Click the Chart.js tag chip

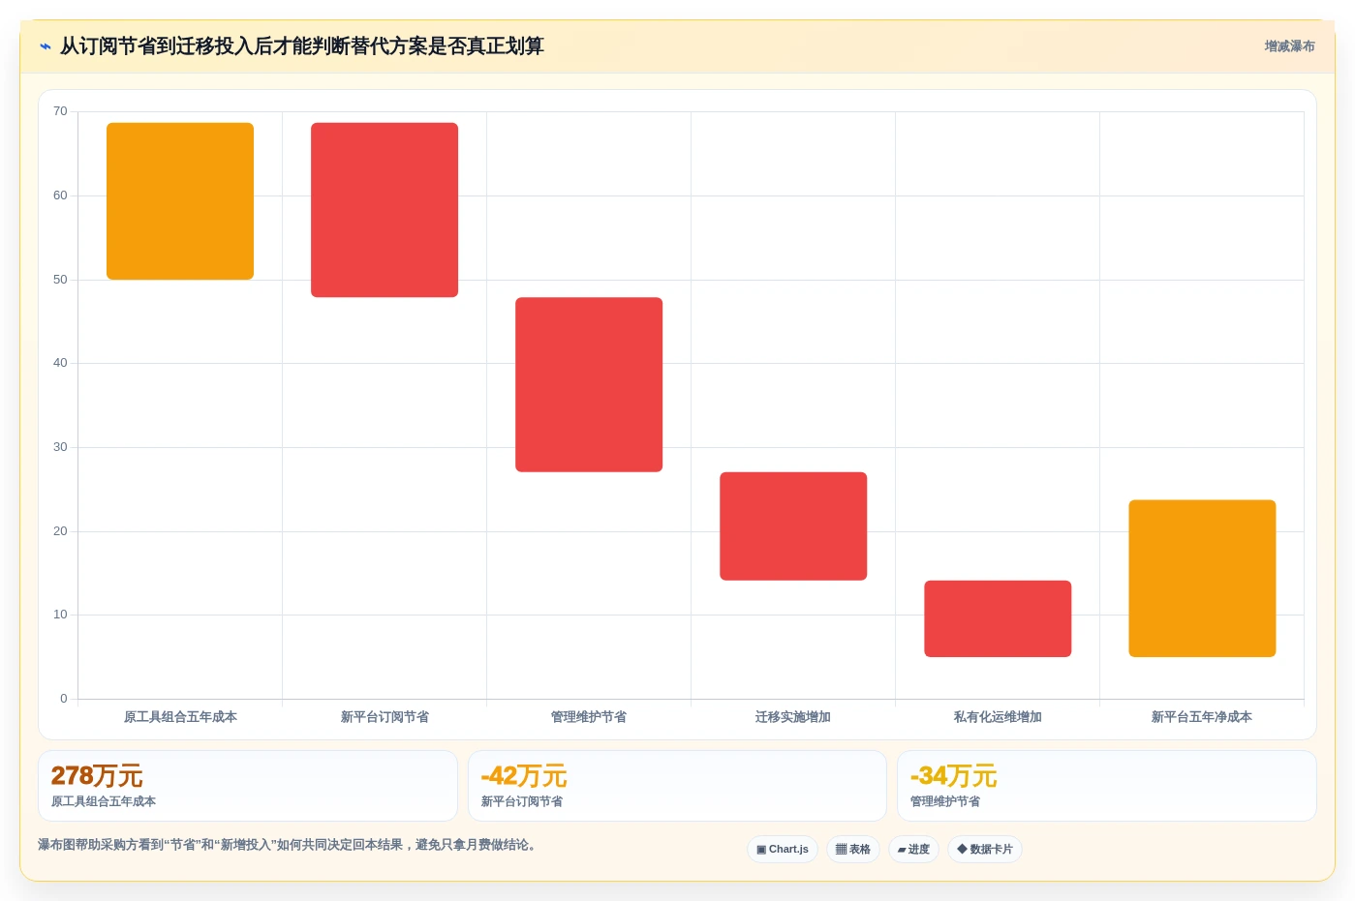point(783,850)
